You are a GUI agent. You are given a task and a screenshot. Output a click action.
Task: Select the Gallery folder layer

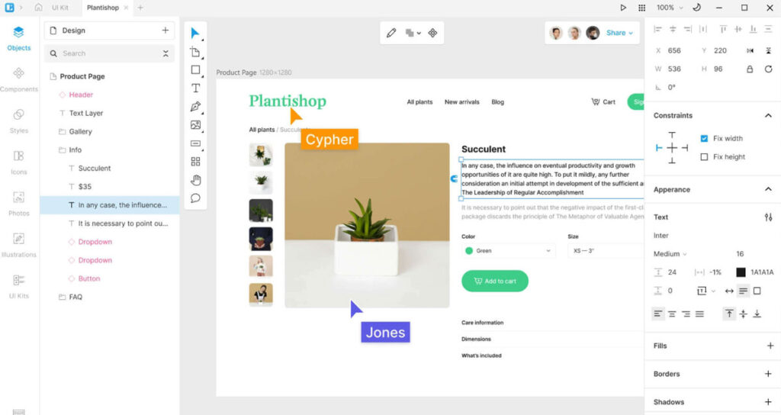point(80,131)
